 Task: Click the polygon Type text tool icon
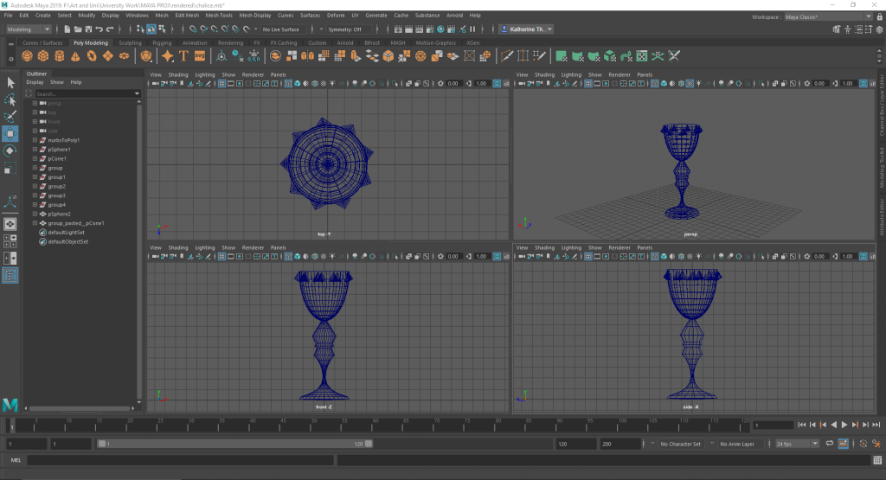[x=183, y=56]
